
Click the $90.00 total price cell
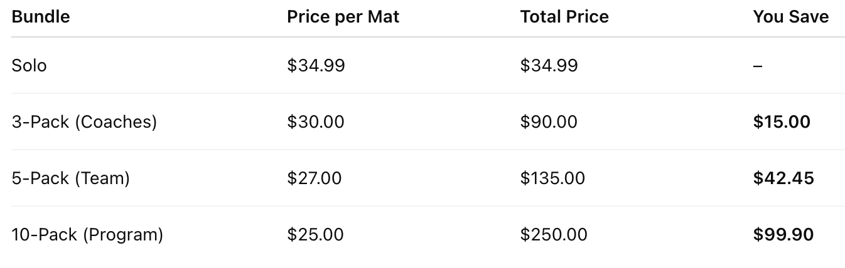click(x=549, y=121)
